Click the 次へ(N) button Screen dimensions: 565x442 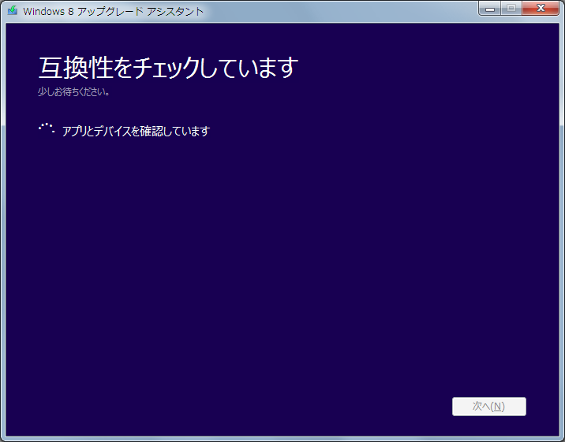489,407
